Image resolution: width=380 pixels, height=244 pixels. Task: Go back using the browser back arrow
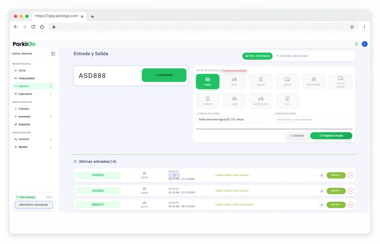16,27
